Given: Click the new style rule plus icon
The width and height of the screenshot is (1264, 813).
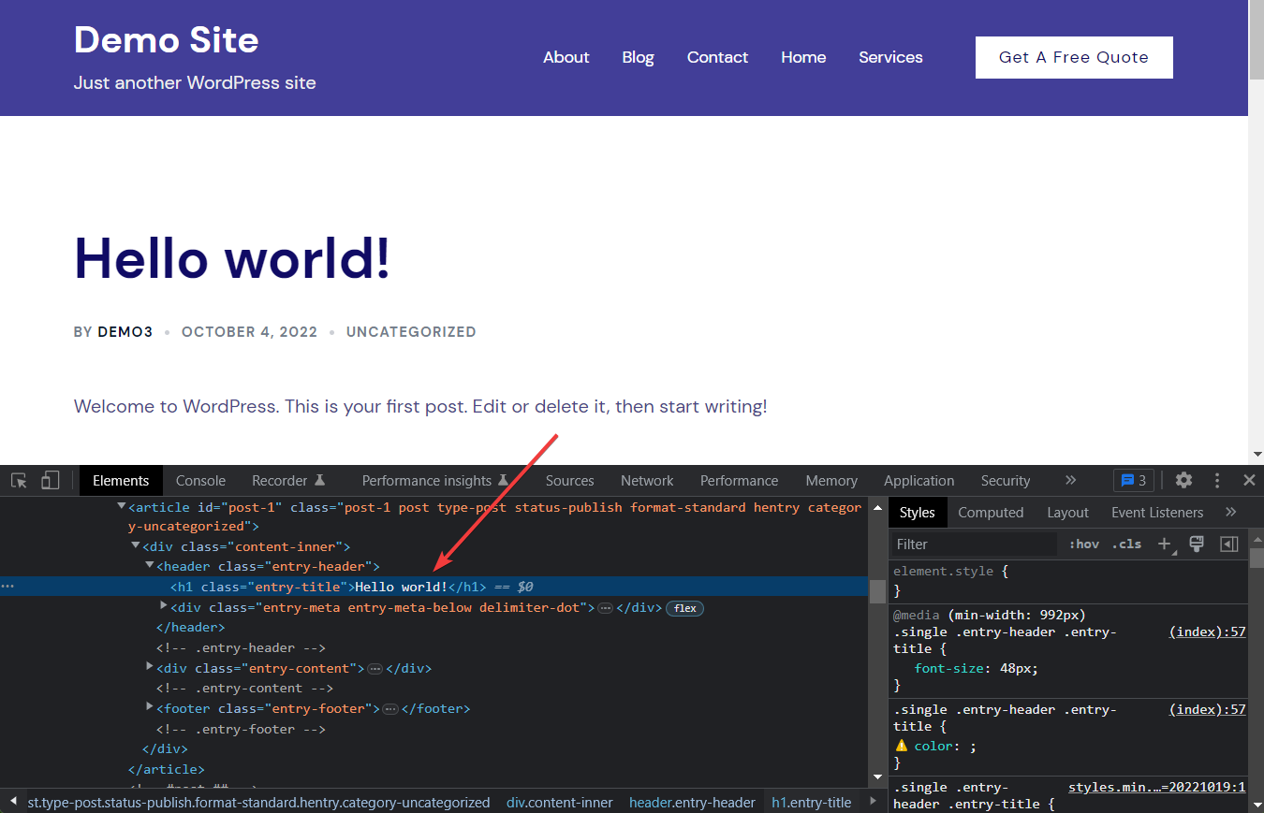Looking at the screenshot, I should pos(1164,544).
